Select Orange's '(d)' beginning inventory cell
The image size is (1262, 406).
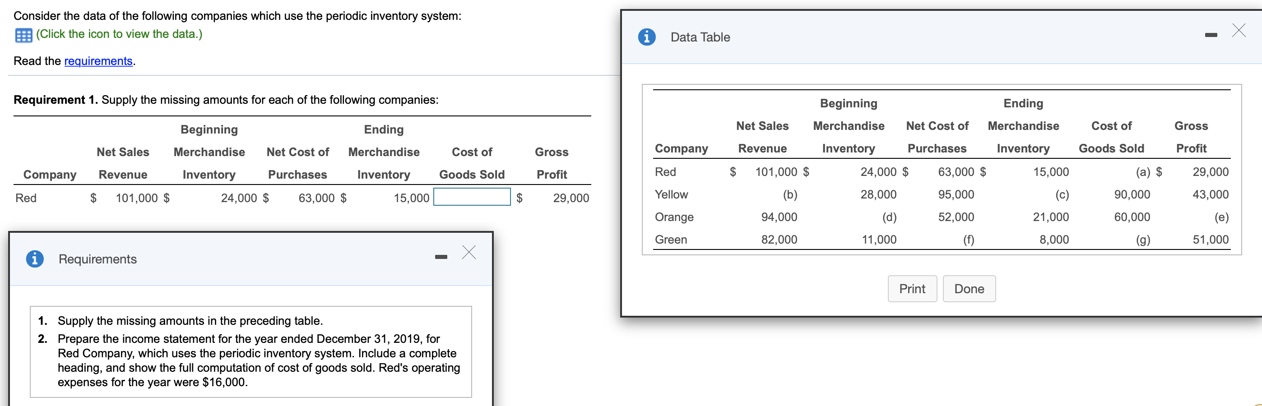[x=889, y=217]
